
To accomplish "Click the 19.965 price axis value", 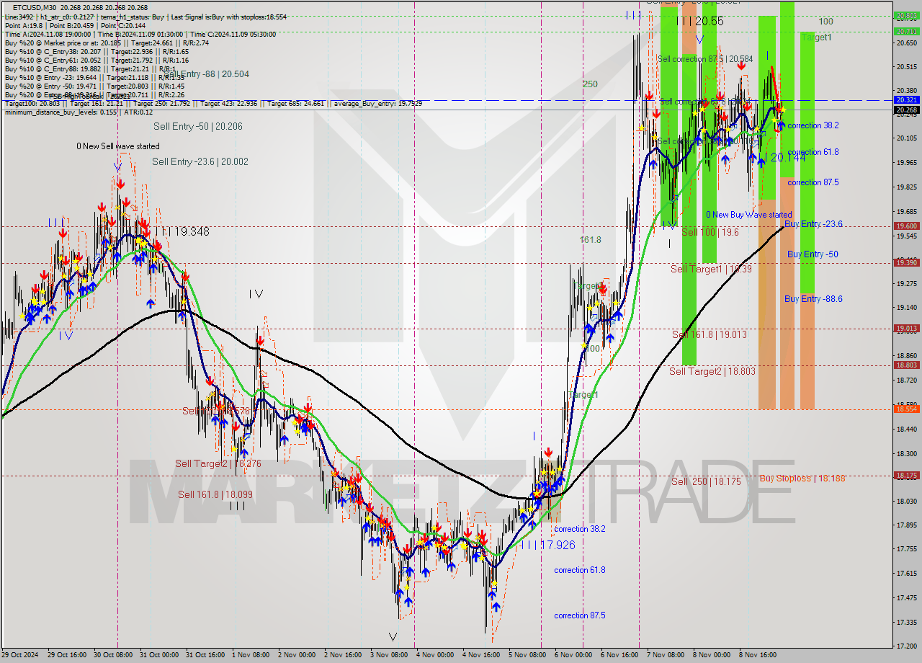I will click(x=906, y=163).
